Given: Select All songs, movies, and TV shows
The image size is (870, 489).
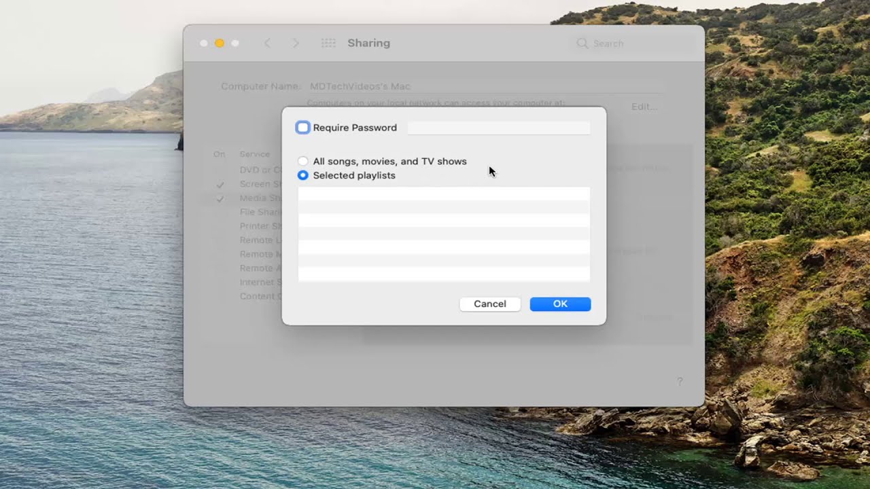Looking at the screenshot, I should click(x=303, y=162).
